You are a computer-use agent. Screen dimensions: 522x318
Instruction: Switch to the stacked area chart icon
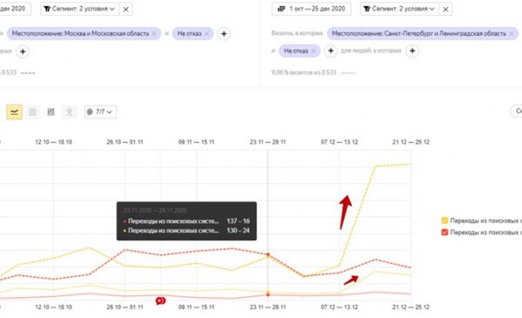tap(33, 112)
